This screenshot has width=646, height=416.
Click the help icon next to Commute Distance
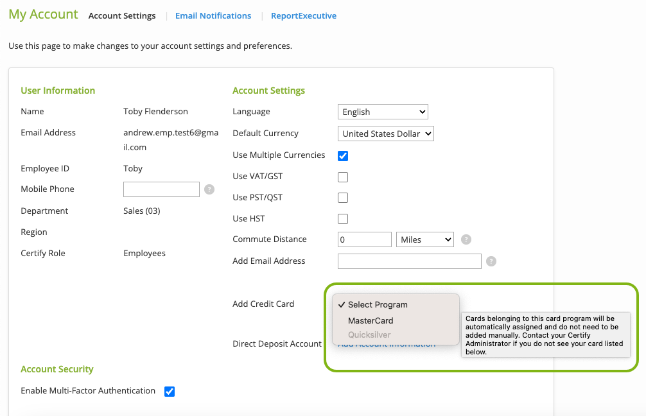pos(466,239)
